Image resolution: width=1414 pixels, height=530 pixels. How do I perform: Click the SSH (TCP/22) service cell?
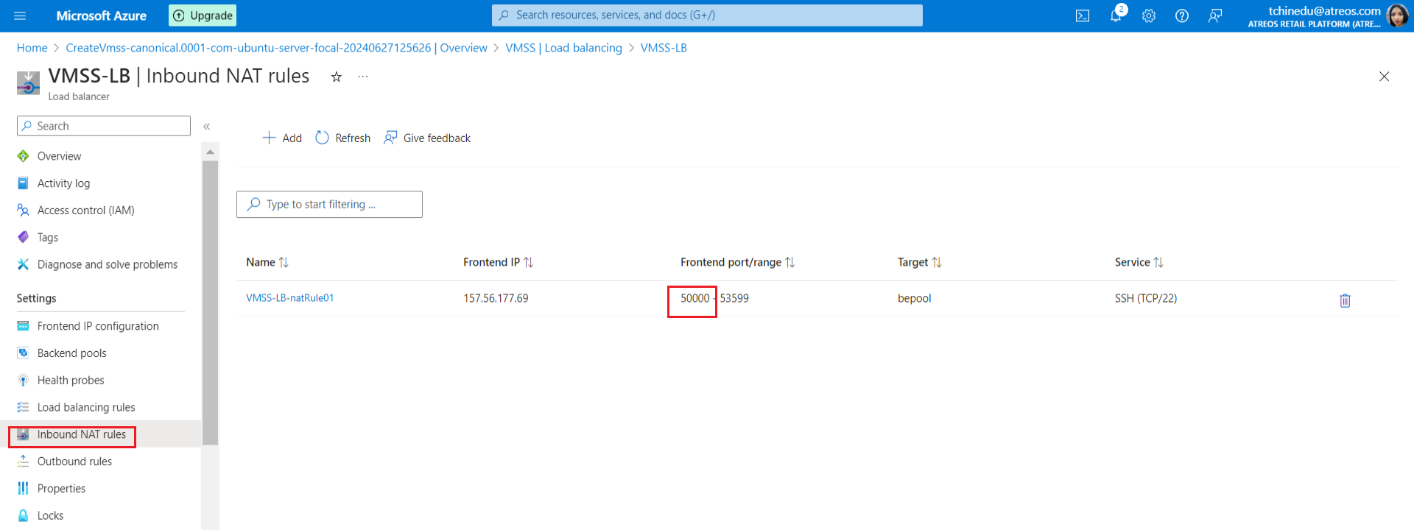1146,298
